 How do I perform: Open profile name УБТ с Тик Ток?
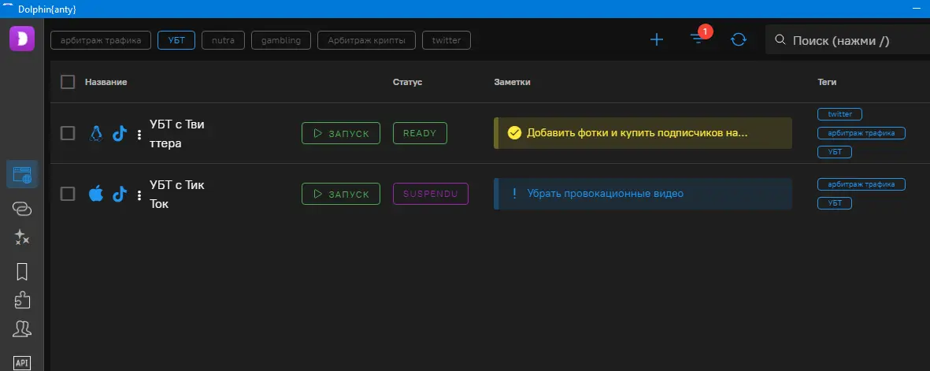[176, 194]
